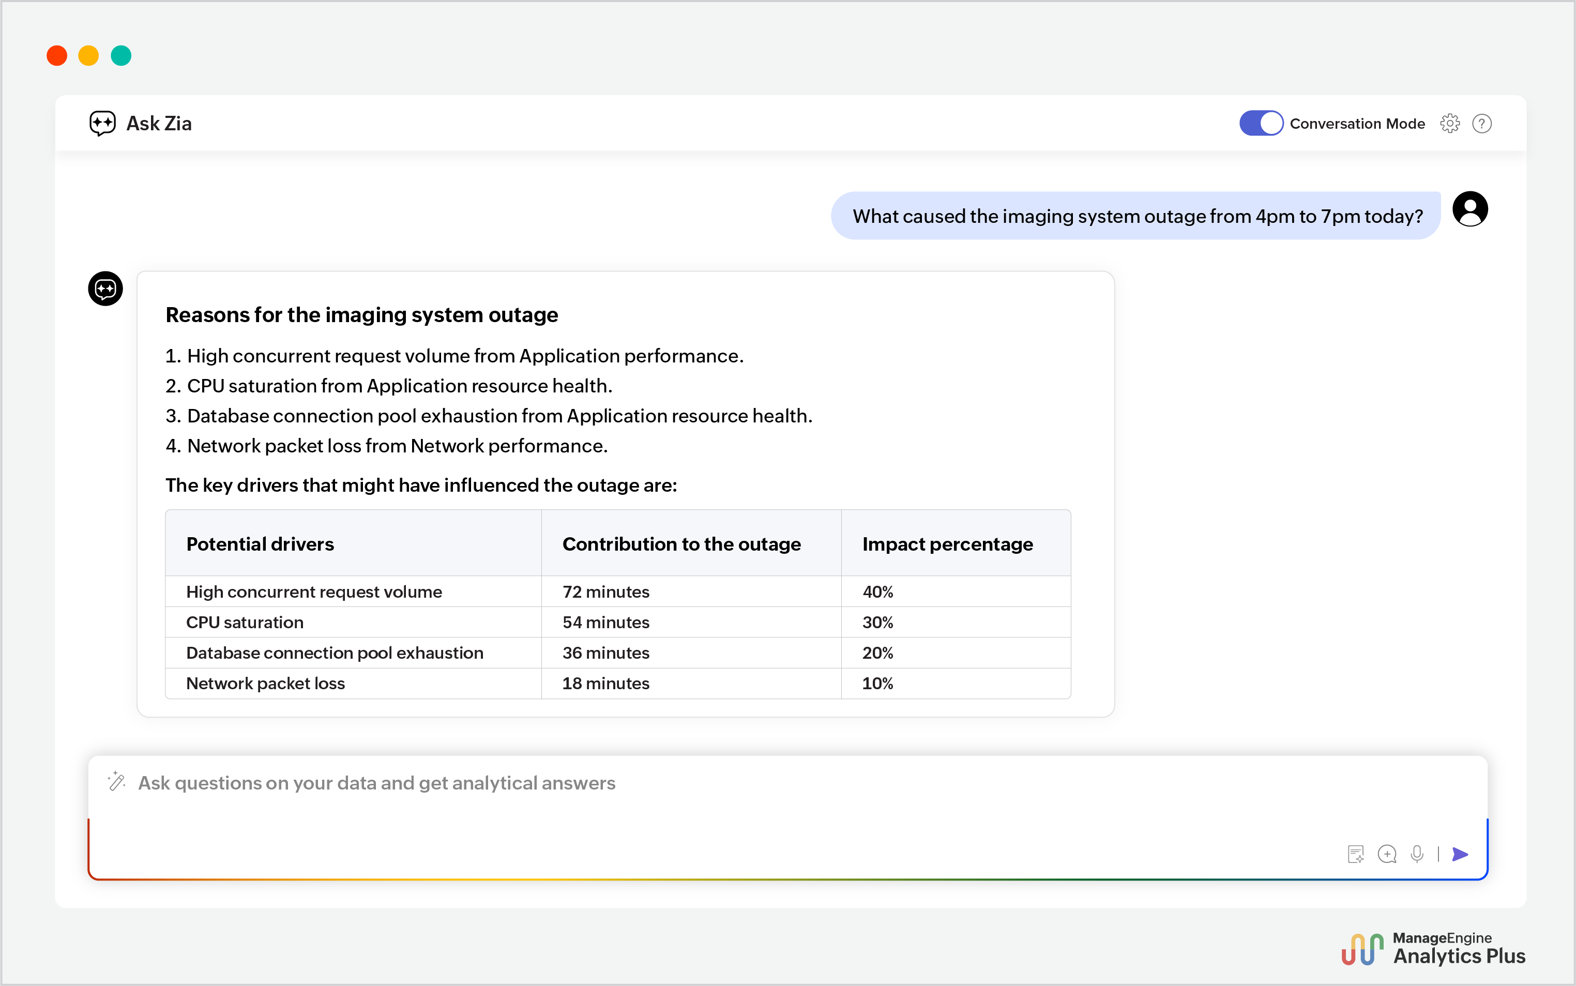Click the ManageEngine Analytics Plus logo

1433,948
